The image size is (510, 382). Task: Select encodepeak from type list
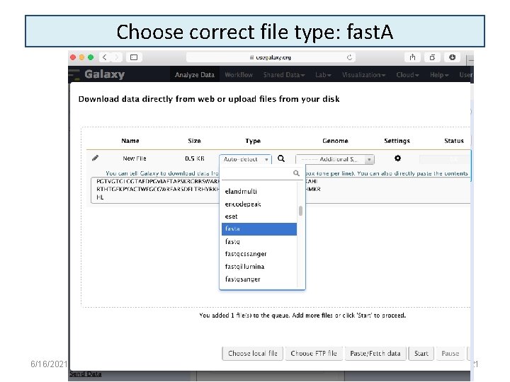(259, 204)
